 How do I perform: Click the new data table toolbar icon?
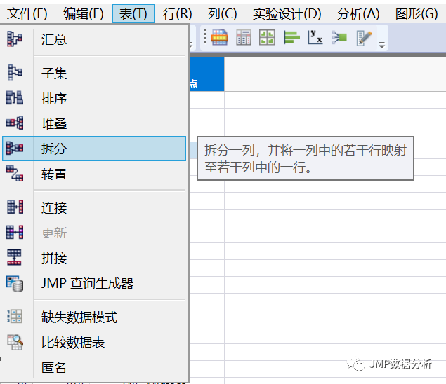[220, 39]
